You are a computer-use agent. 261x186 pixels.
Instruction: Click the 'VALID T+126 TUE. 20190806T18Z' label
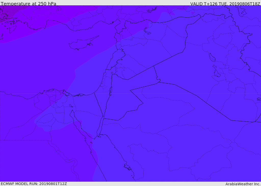point(225,4)
